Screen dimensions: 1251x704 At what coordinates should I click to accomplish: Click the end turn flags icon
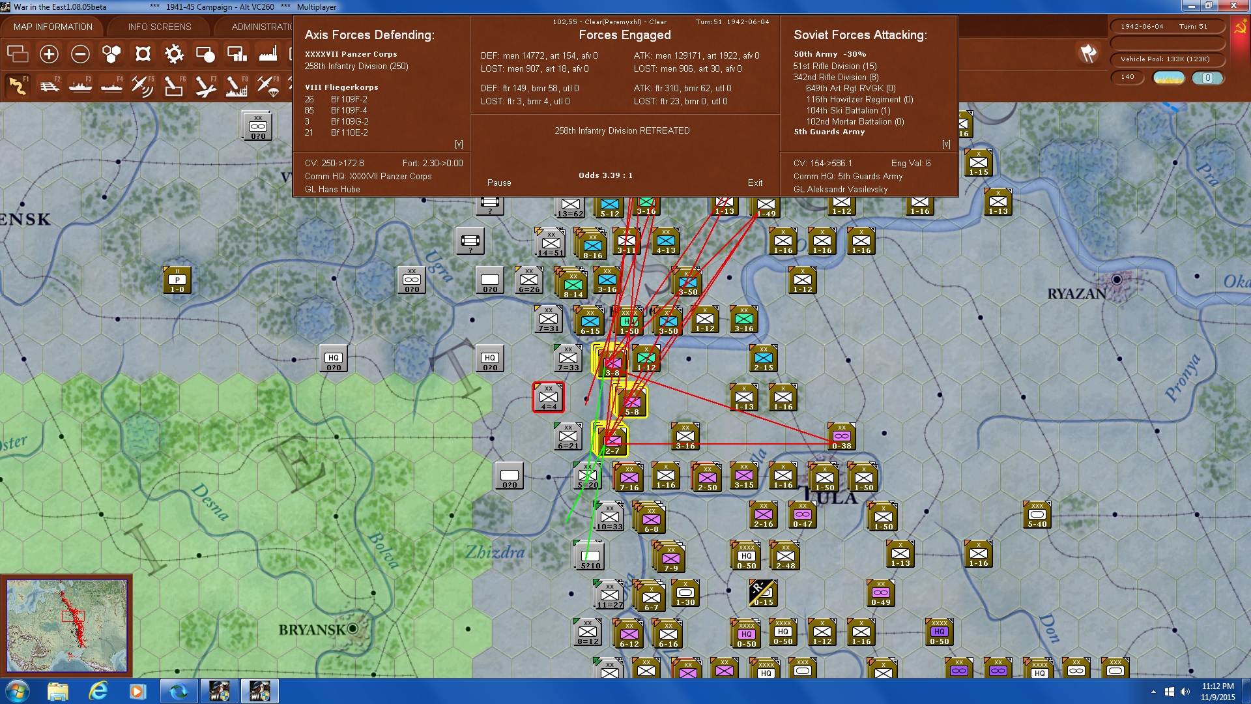click(x=1089, y=53)
